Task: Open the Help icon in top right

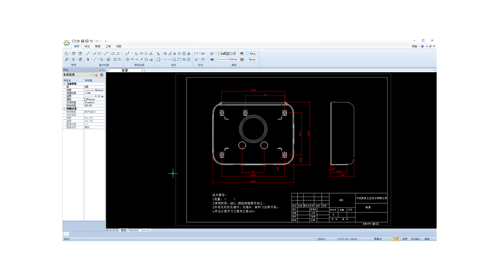Action: click(x=422, y=46)
